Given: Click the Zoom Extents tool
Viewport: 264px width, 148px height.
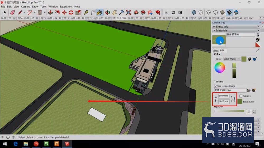Looking at the screenshot, I should pos(129,12).
